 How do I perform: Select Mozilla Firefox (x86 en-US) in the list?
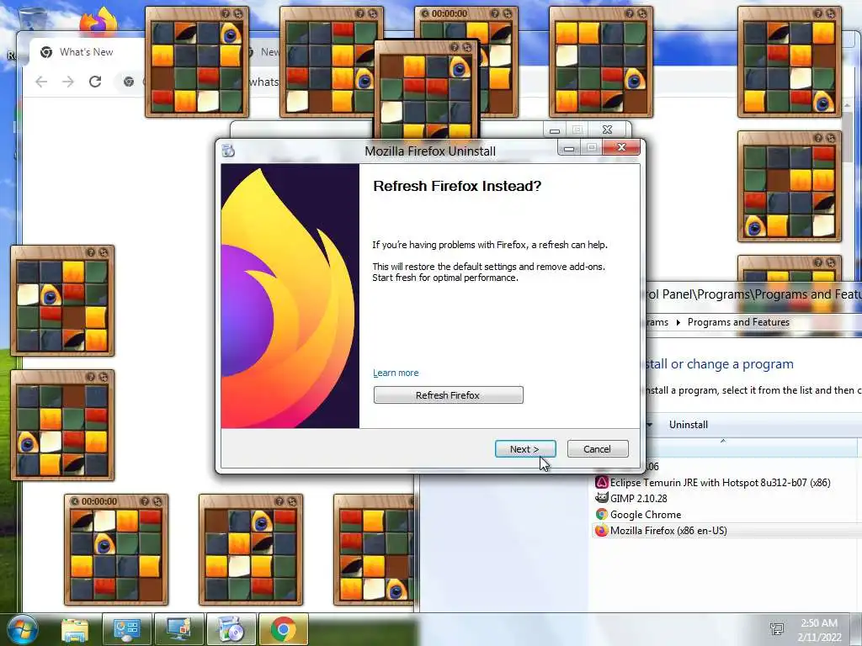pyautogui.click(x=668, y=531)
